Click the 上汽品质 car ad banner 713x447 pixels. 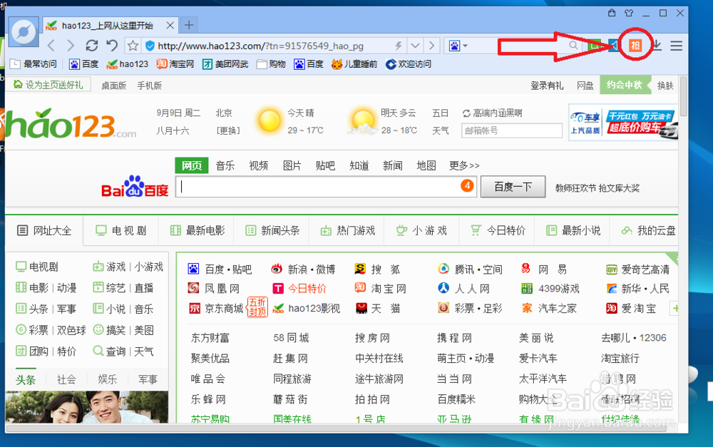623,123
